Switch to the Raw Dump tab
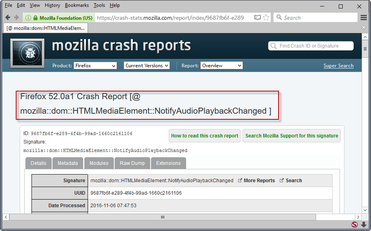The image size is (371, 231). pos(132,163)
